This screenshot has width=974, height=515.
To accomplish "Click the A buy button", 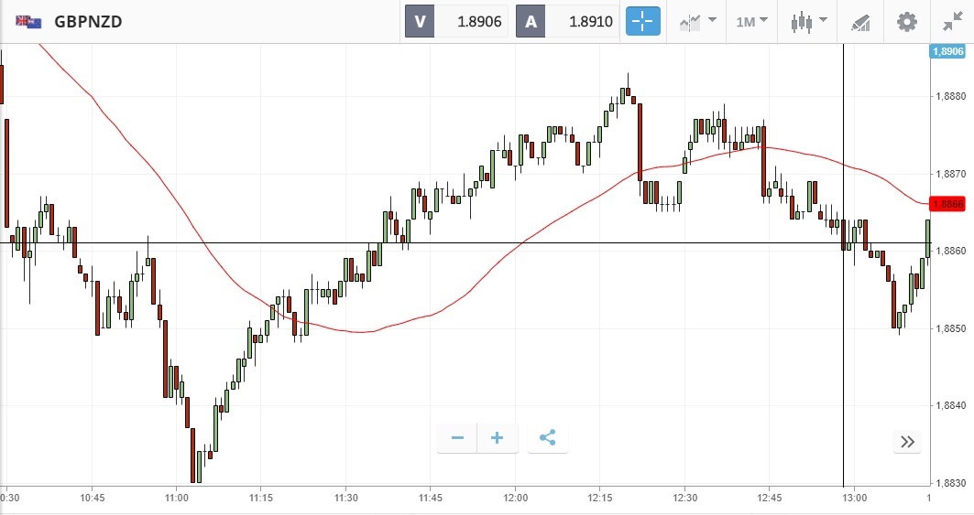I will (x=531, y=21).
